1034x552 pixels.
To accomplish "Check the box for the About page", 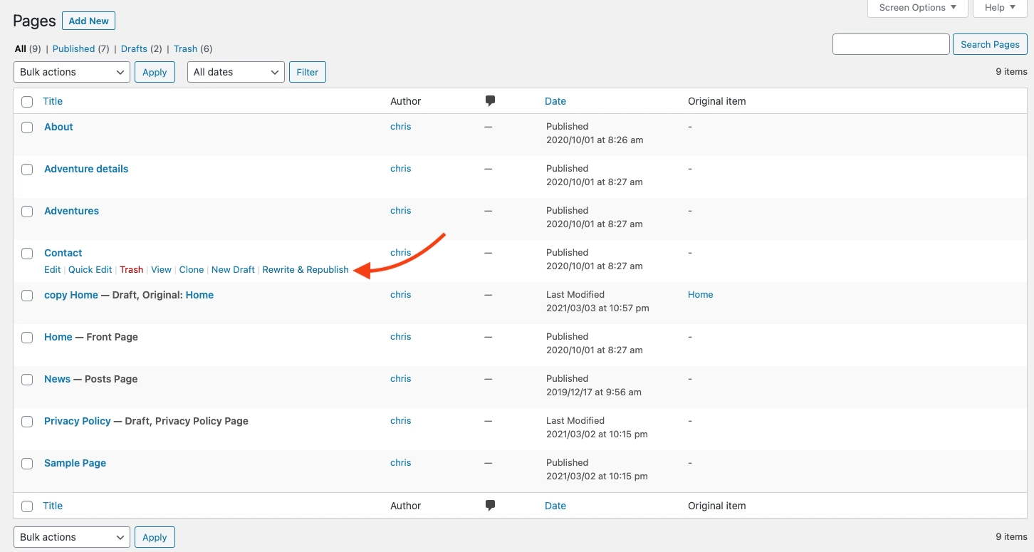I will coord(27,127).
